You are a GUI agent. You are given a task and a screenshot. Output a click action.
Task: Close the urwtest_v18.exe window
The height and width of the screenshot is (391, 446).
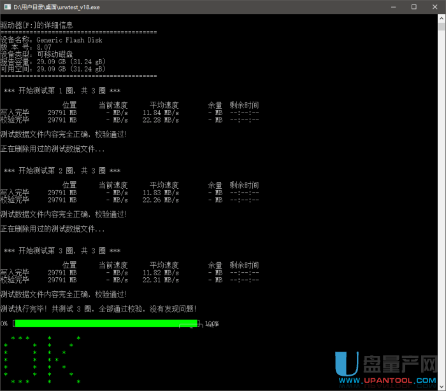(x=435, y=7)
